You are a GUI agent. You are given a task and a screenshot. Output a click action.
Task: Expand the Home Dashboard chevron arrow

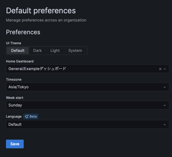tap(165, 69)
